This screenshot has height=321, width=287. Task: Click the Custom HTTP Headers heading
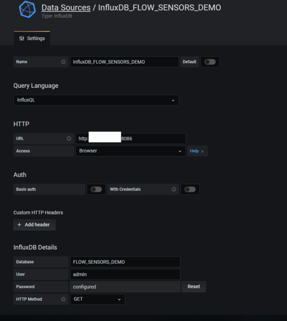(x=38, y=212)
